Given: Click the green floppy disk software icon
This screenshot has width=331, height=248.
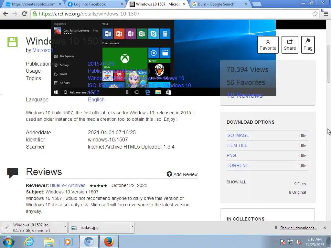Looking at the screenshot, I should tap(13, 42).
